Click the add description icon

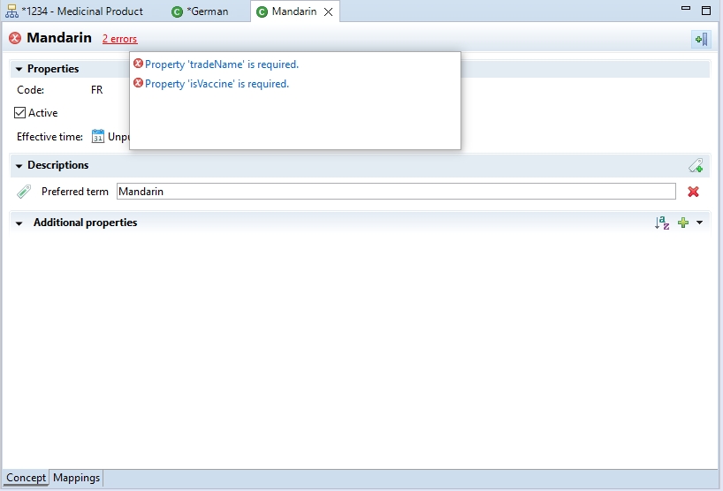[696, 165]
